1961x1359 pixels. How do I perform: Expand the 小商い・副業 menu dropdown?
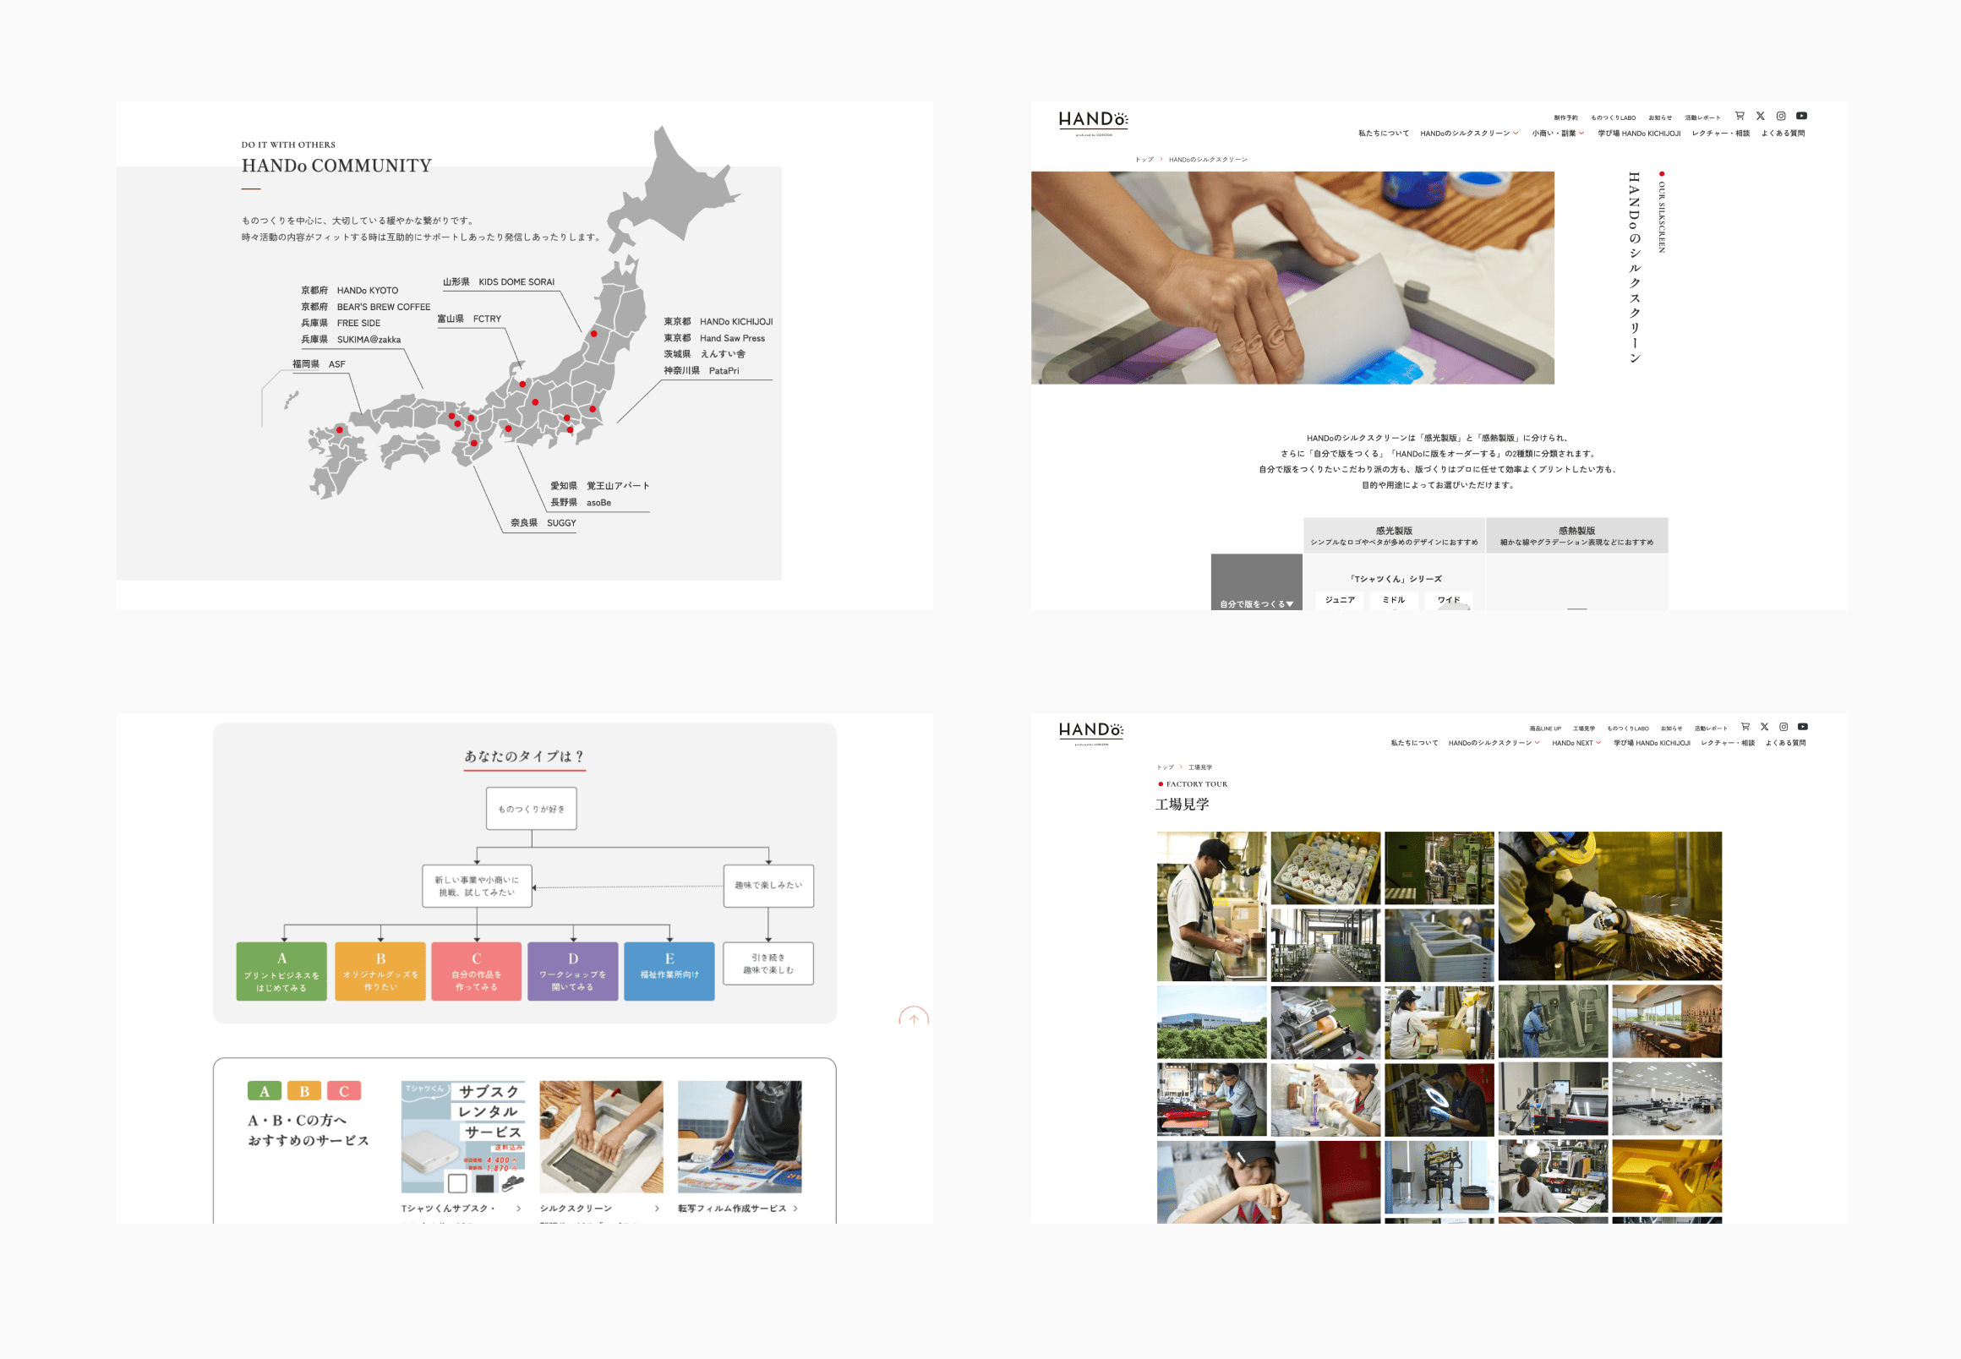1558,134
